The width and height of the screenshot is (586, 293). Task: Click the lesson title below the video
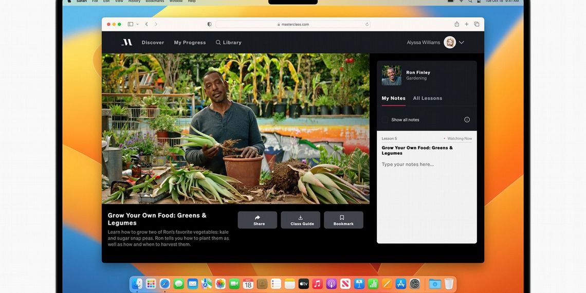pos(157,219)
